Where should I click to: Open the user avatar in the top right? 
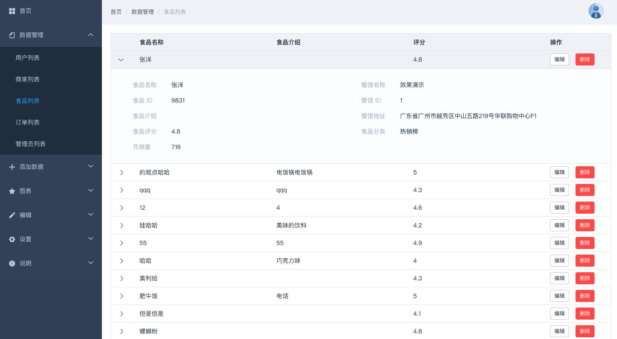pyautogui.click(x=596, y=10)
